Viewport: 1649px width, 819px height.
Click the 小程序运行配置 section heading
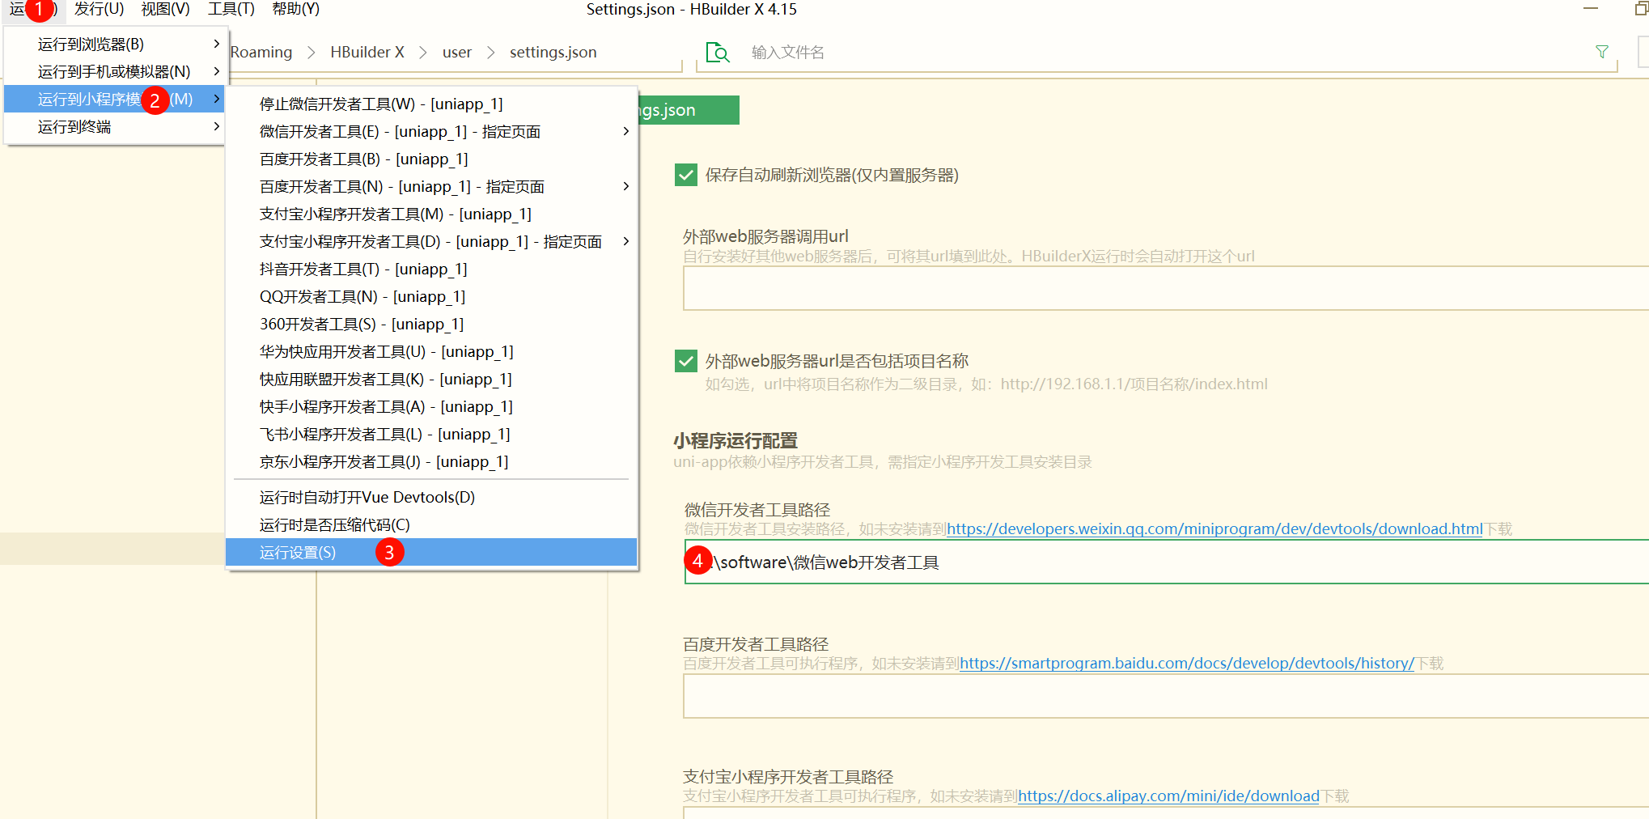pyautogui.click(x=735, y=440)
